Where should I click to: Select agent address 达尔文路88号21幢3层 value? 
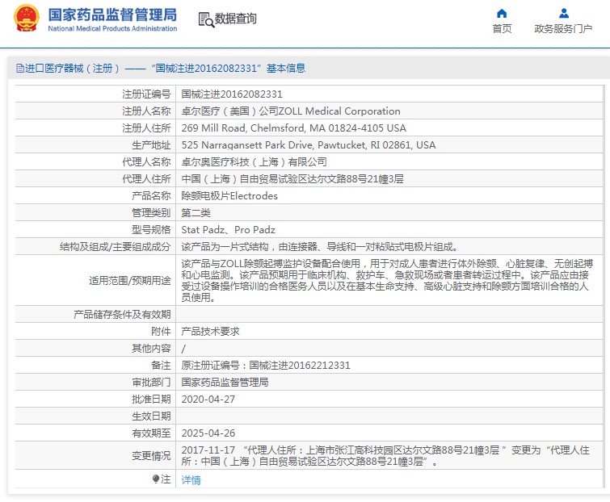292,178
